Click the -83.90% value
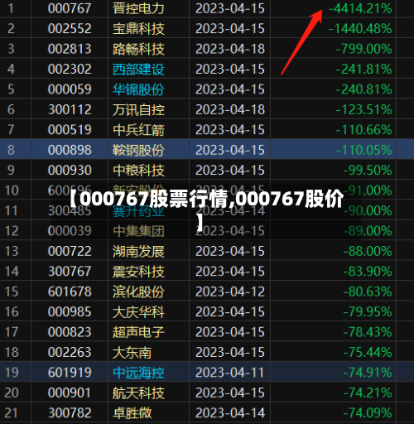The height and width of the screenshot is (424, 414). tap(368, 272)
